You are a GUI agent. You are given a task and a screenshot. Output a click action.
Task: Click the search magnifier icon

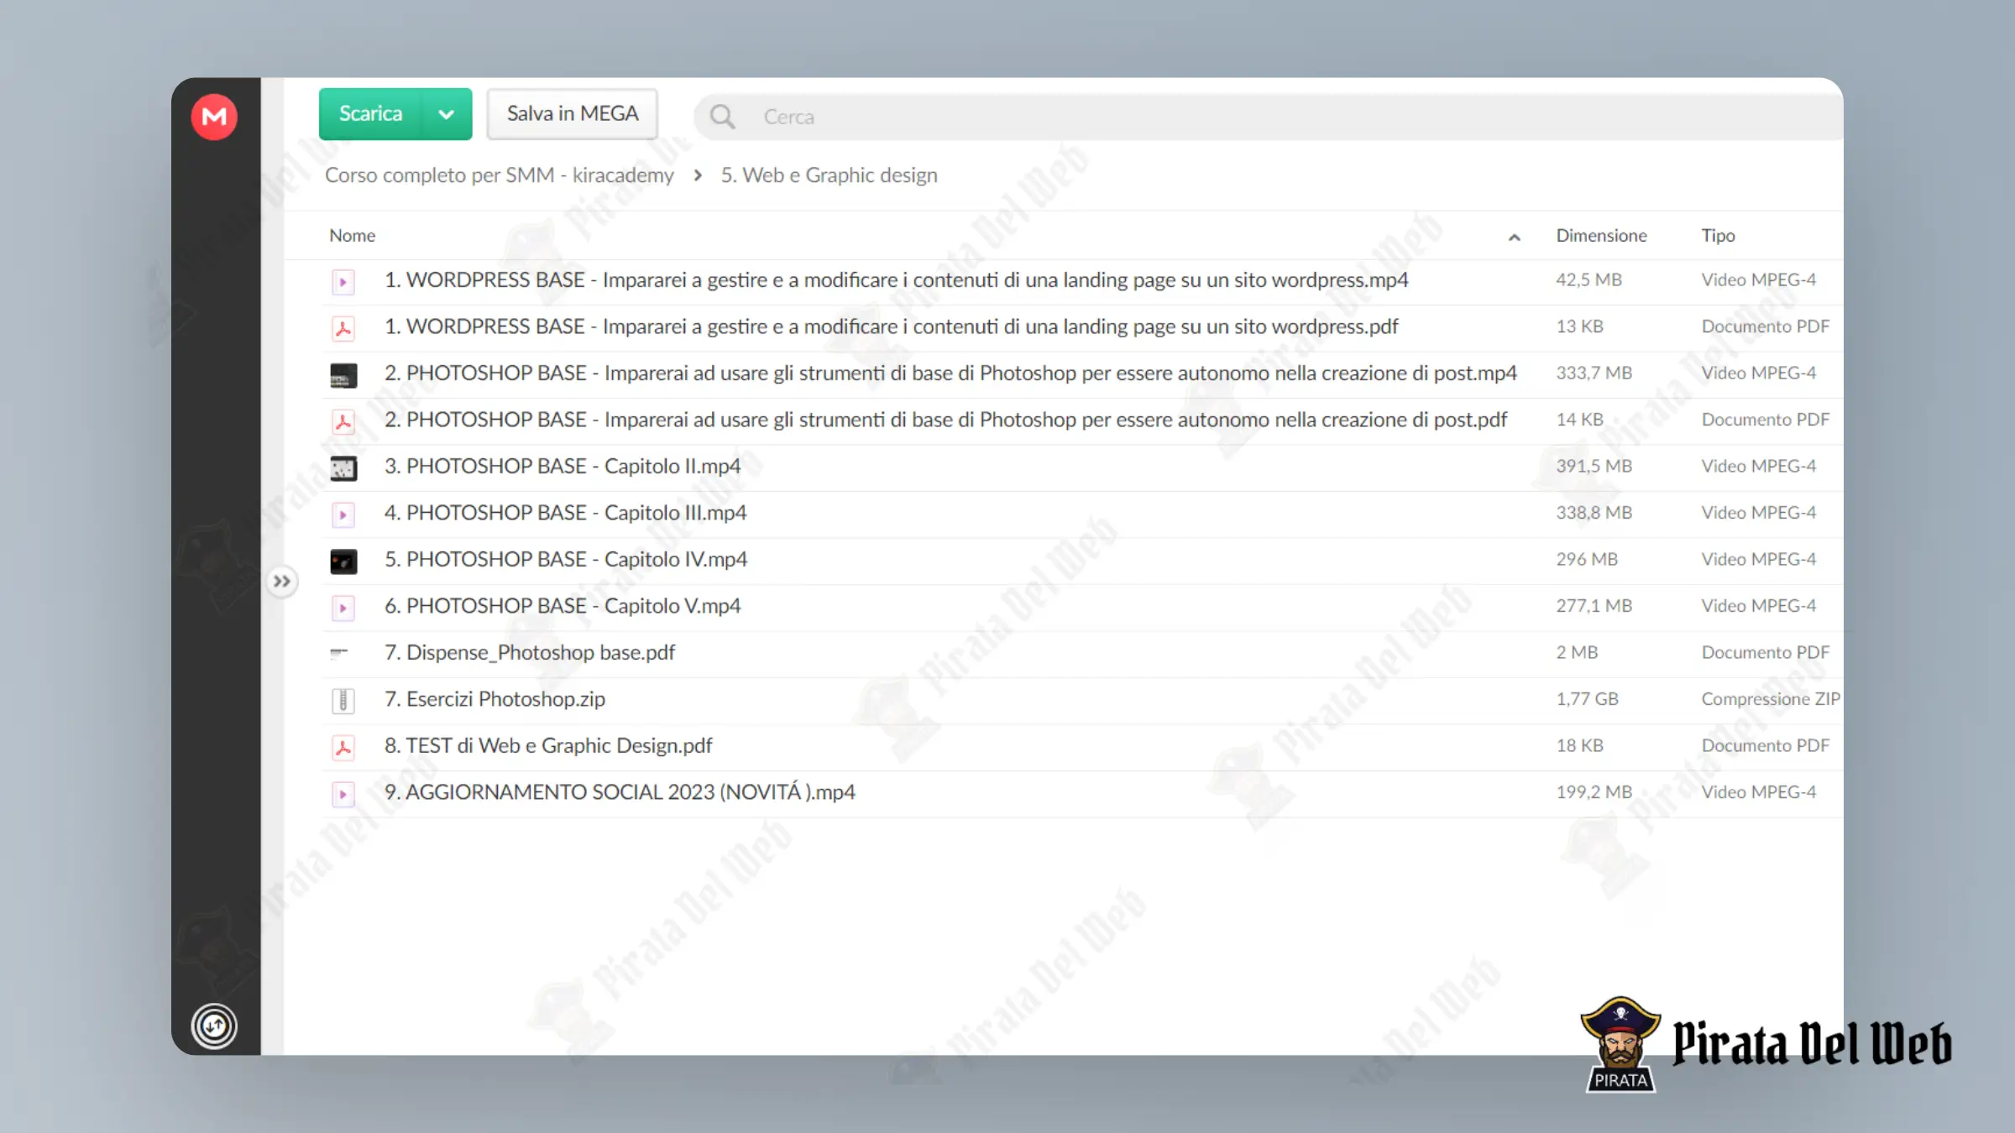[722, 117]
